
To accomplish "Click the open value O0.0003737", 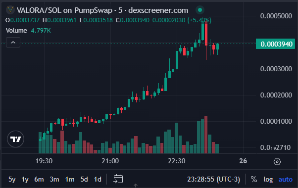I will click(x=22, y=20).
